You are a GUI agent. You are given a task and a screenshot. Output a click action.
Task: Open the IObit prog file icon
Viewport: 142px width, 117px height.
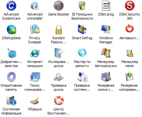pyautogui.click(x=106, y=6)
